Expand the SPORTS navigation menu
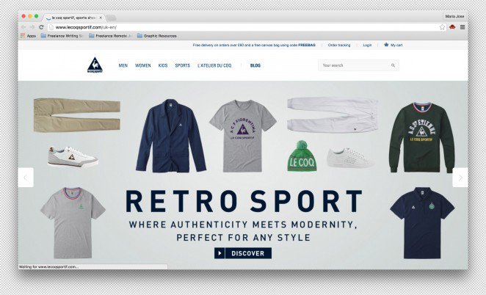486x295 pixels. coord(183,65)
